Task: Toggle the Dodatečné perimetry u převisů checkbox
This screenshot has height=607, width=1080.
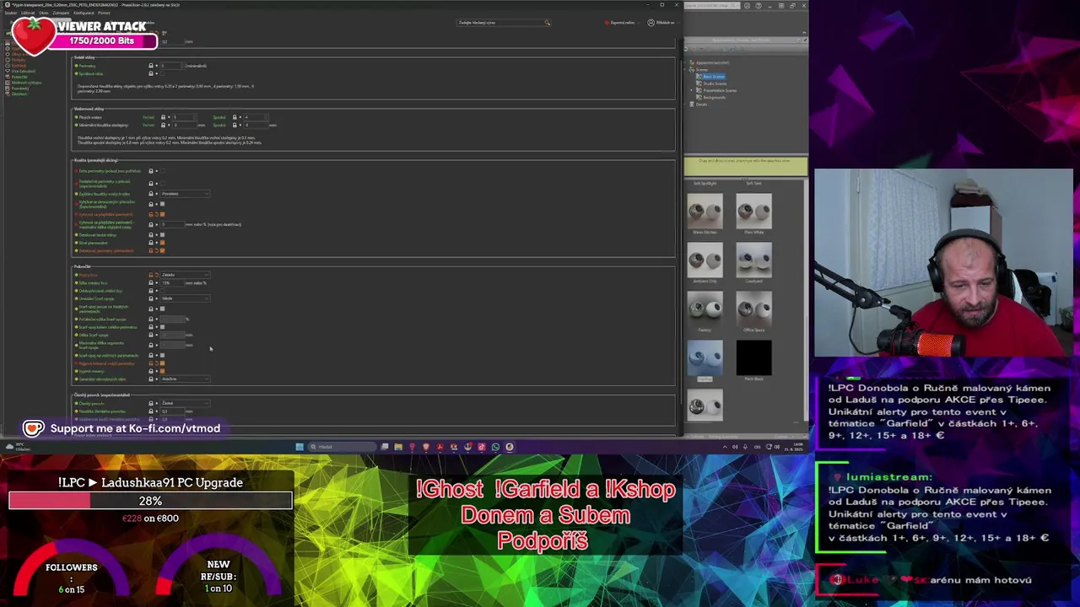Action: tap(163, 183)
